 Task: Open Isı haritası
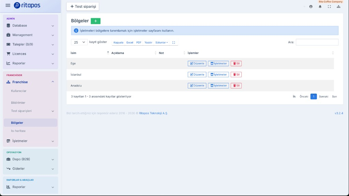click(x=18, y=131)
